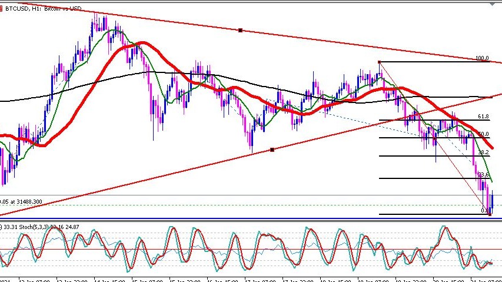Select the green dashed current price line
502x282 pixels.
251,205
